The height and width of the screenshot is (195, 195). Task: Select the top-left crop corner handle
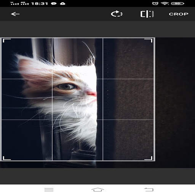7,41
